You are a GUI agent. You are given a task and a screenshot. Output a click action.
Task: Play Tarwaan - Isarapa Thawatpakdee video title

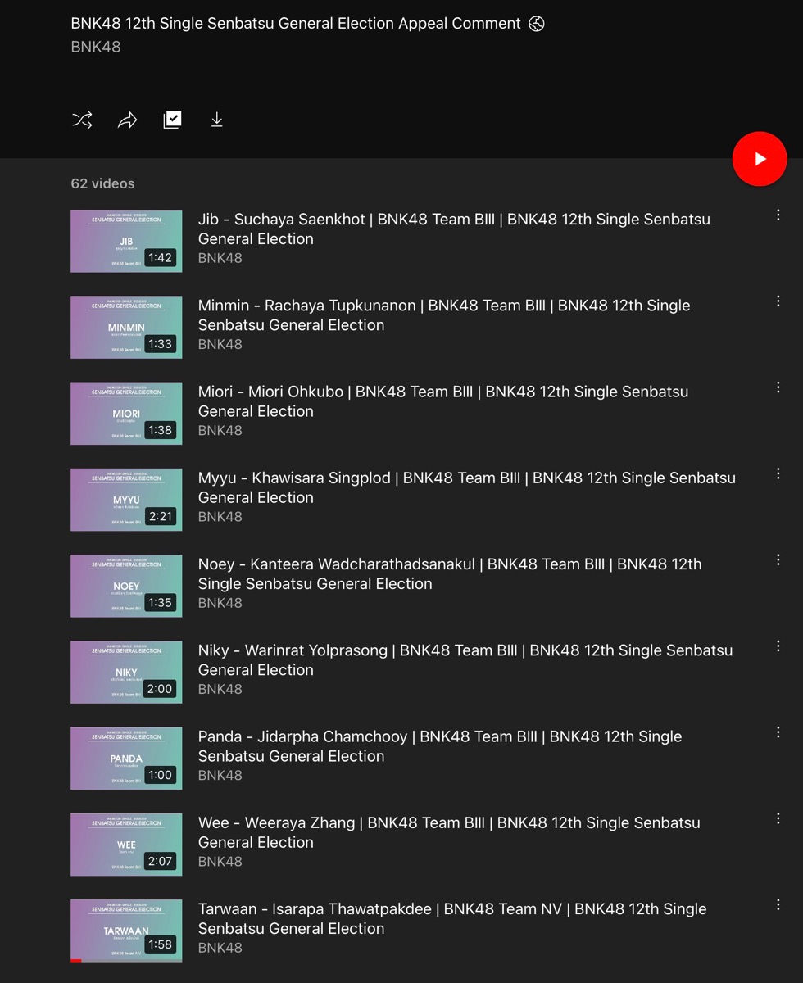click(452, 918)
